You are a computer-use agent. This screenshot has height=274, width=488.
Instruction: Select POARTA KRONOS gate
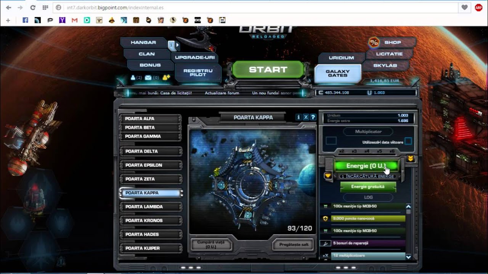[x=151, y=220]
